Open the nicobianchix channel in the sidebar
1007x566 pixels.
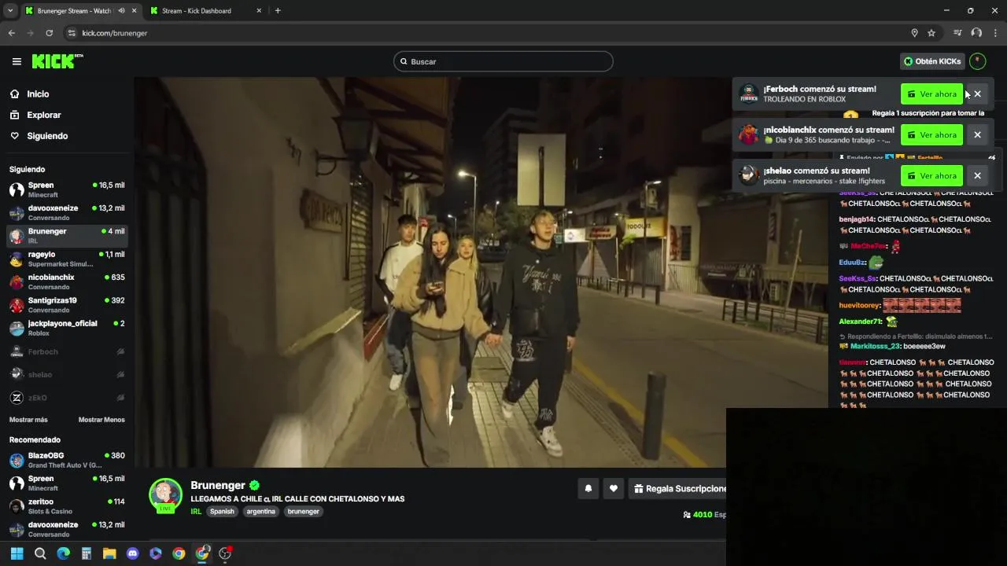tap(67, 281)
